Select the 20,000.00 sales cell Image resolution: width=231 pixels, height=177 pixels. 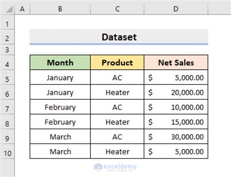coord(176,92)
